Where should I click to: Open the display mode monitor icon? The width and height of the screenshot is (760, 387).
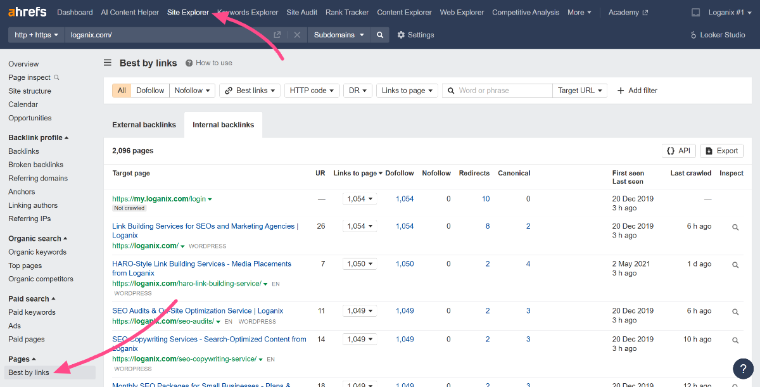[x=696, y=12]
